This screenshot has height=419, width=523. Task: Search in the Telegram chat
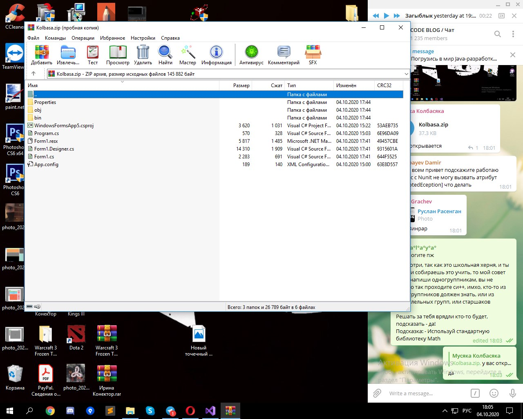(498, 34)
